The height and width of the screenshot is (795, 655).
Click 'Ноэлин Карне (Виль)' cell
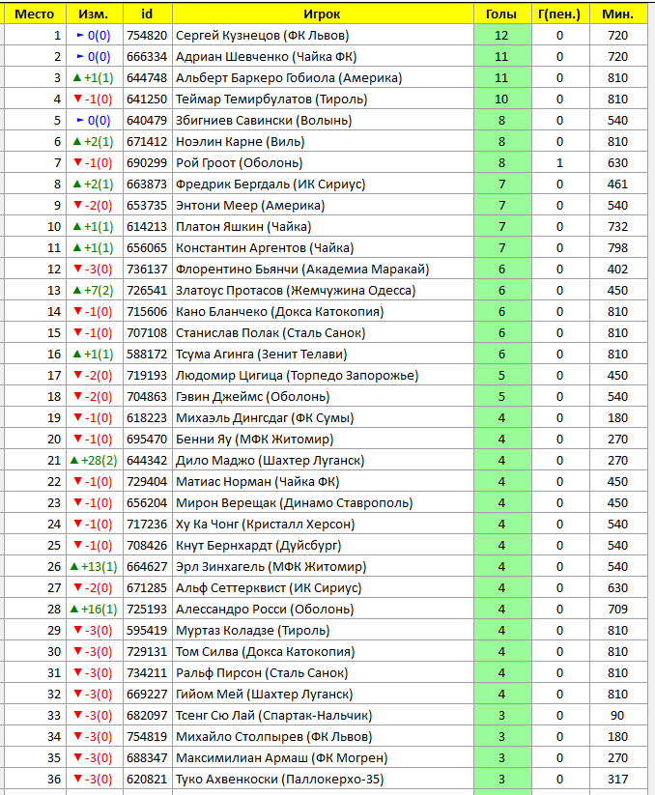[323, 142]
